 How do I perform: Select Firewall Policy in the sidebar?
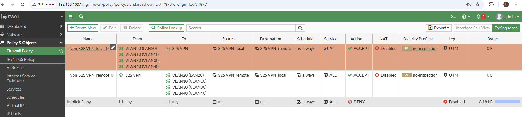click(20, 51)
